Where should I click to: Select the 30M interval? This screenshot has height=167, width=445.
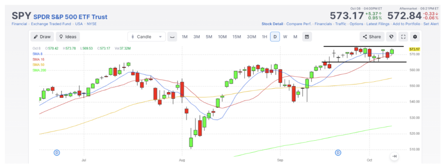251,37
